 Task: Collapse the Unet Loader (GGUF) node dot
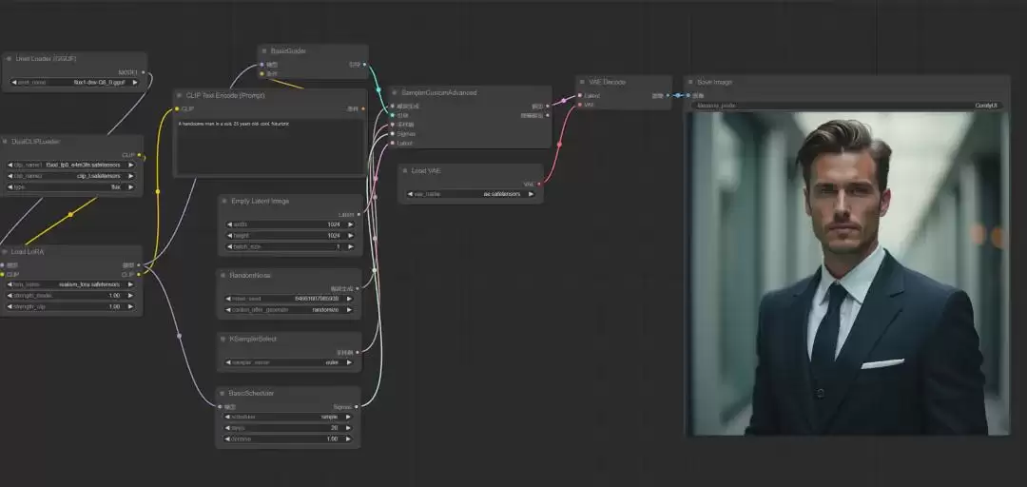pyautogui.click(x=10, y=59)
